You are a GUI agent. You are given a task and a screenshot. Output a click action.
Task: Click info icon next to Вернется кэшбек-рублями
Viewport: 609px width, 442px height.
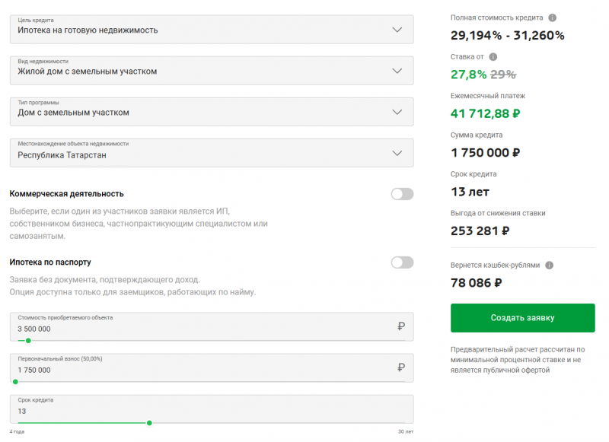click(x=549, y=266)
